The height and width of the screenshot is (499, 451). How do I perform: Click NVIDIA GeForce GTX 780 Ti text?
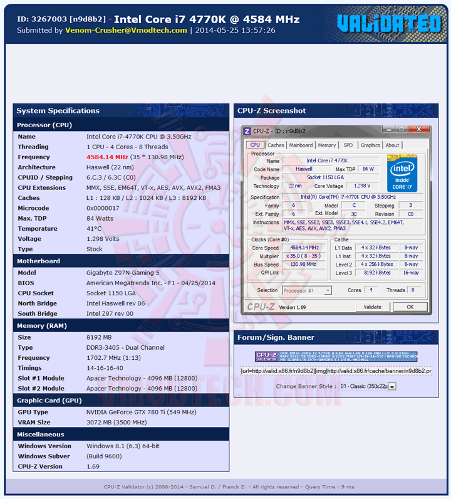tap(141, 412)
